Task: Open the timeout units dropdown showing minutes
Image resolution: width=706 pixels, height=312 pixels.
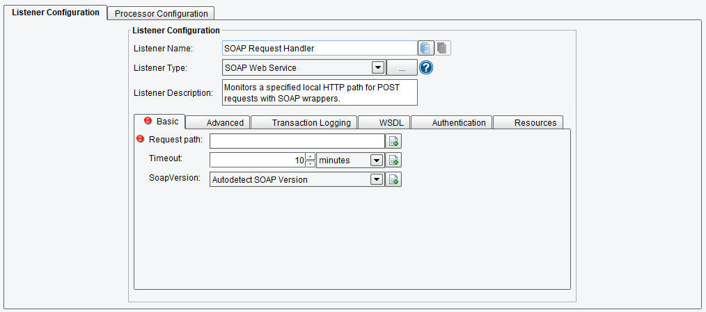Action: click(x=377, y=161)
